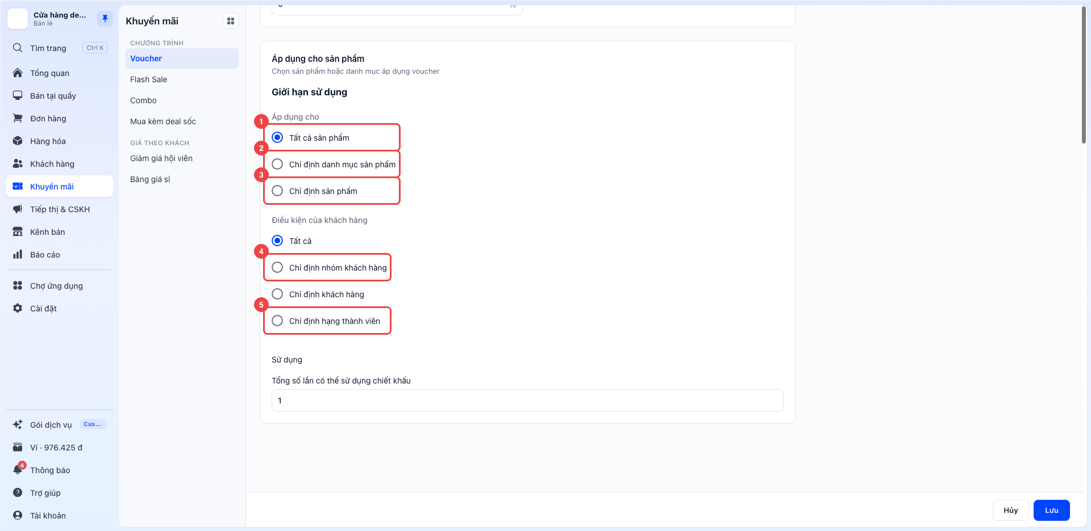Image resolution: width=1091 pixels, height=531 pixels.
Task: Select the Tất cả sản phẩm radio
Action: [x=277, y=137]
